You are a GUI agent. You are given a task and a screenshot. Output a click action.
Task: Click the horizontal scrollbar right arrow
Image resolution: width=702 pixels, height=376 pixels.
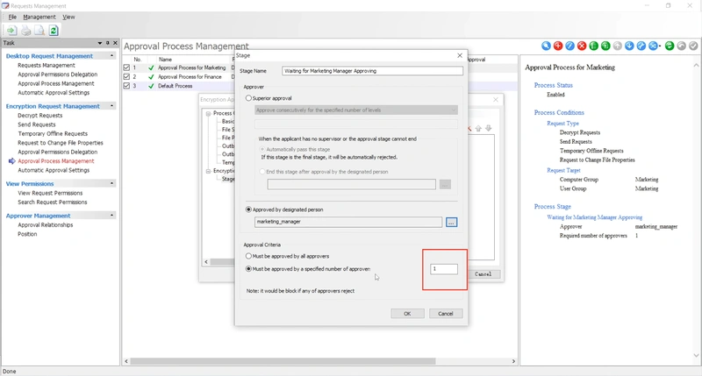(x=513, y=361)
